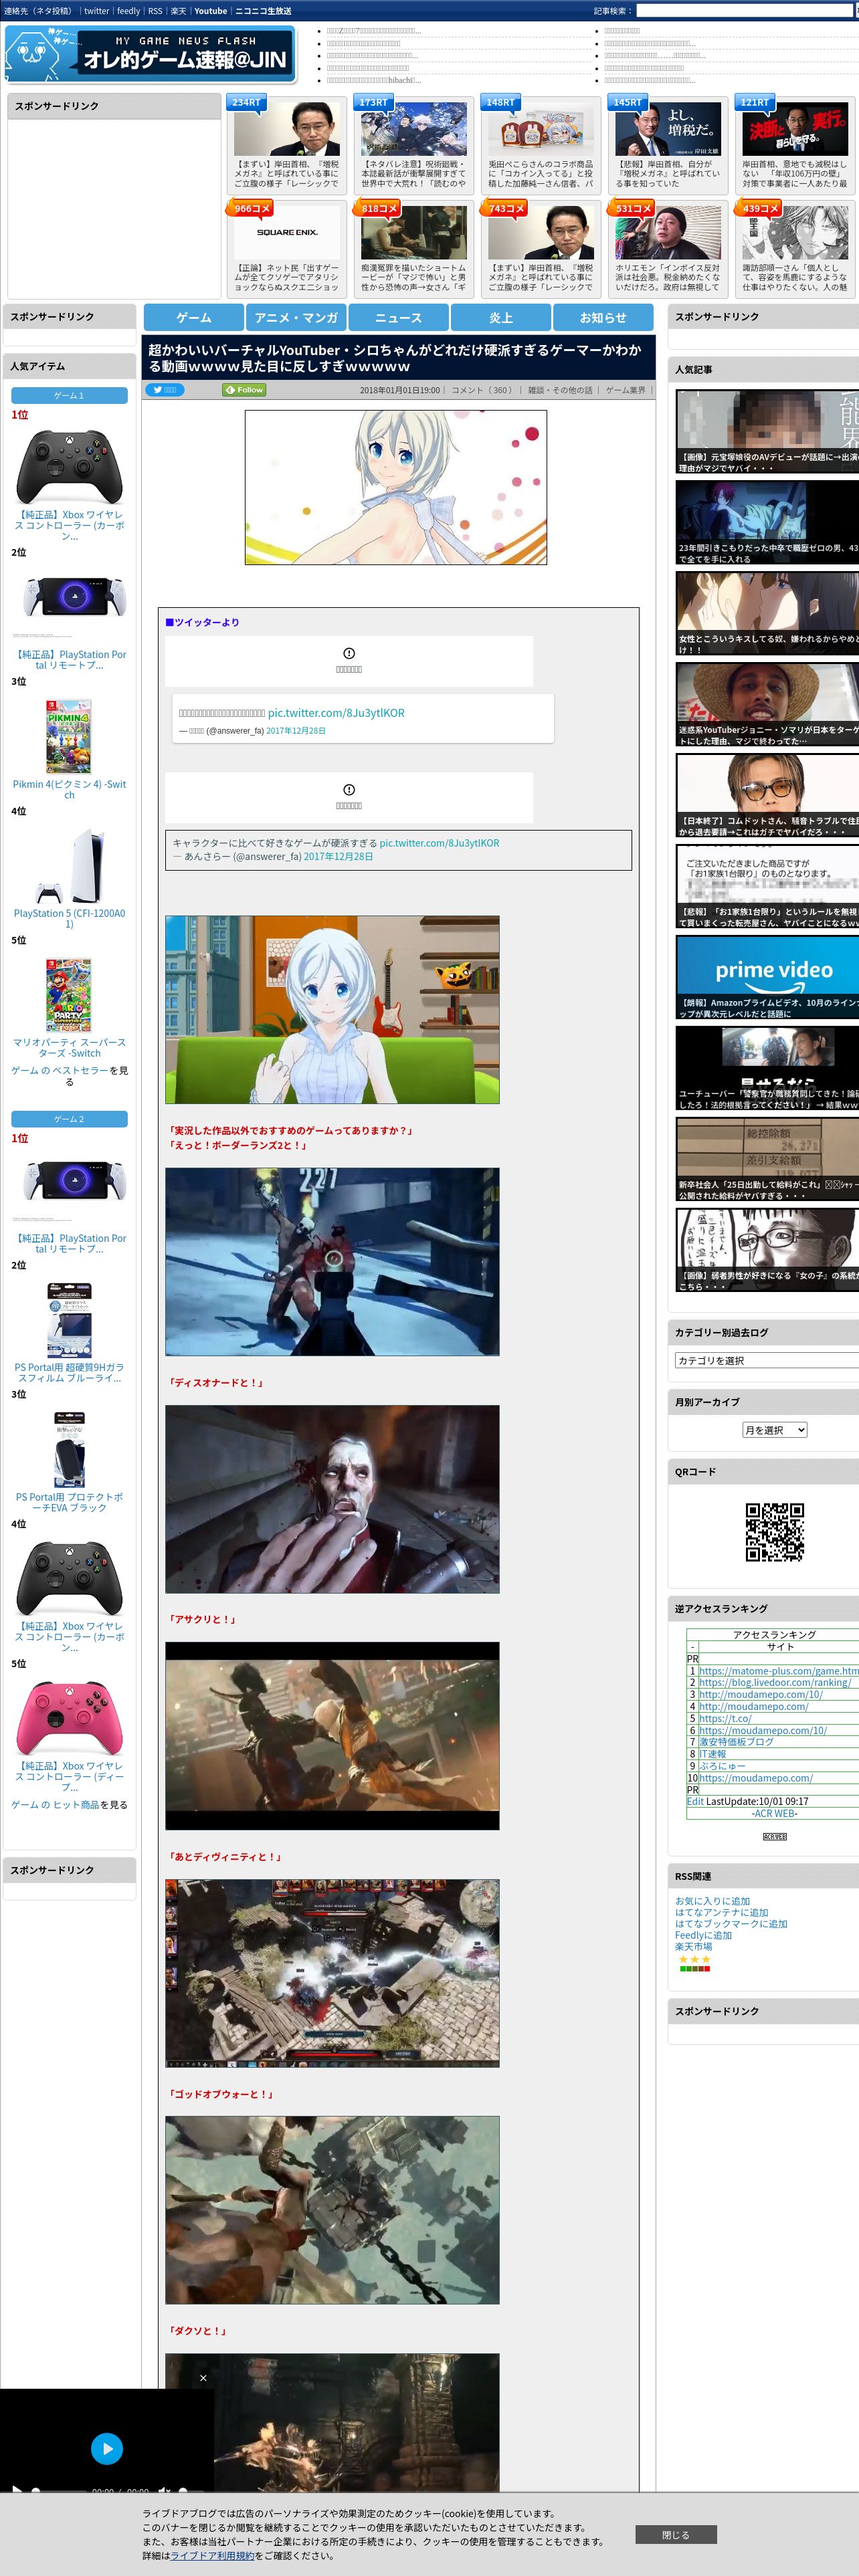Open the 月を選択 monthly archive dropdown
Viewport: 859px width, 2576px height.
(774, 1430)
